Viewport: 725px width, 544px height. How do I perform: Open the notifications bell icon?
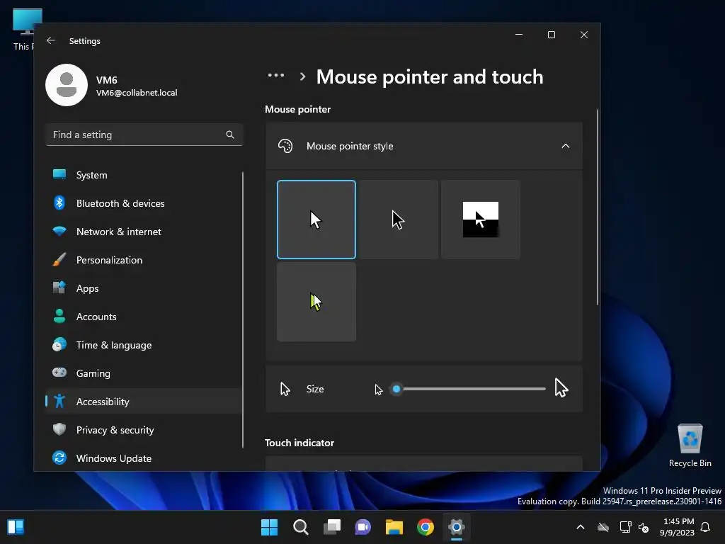705,527
